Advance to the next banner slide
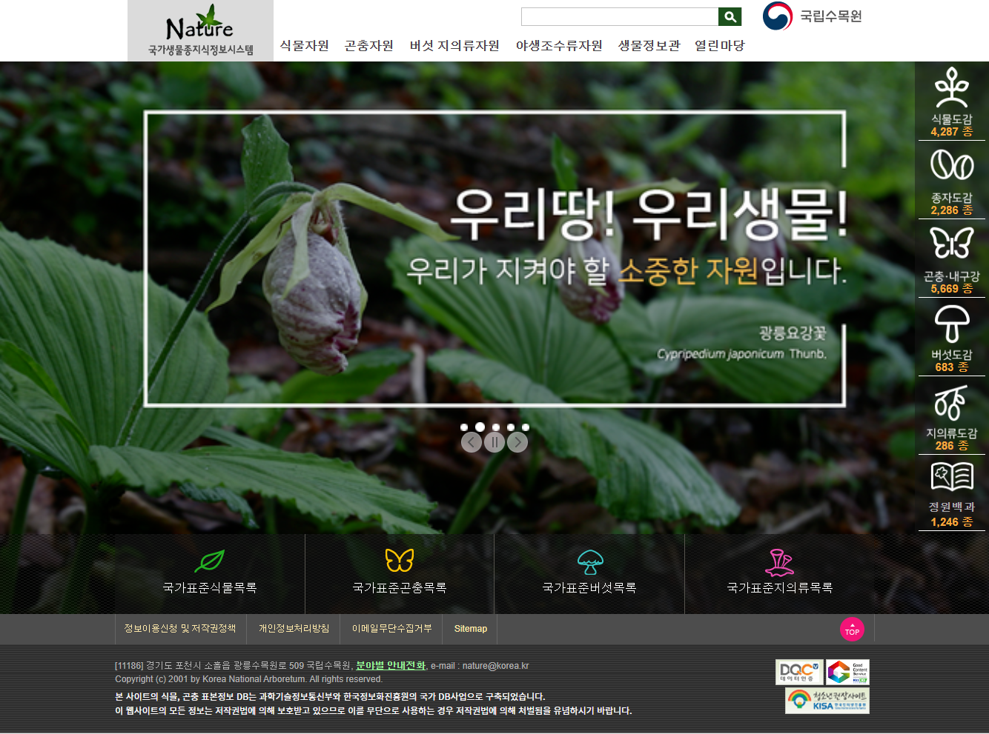The width and height of the screenshot is (989, 734). click(517, 442)
